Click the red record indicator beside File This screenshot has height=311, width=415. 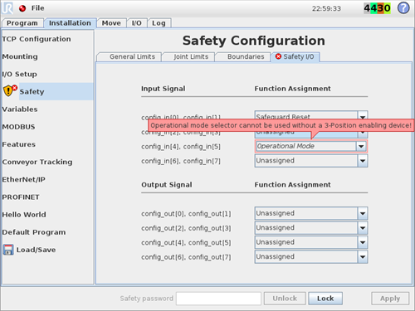click(x=22, y=8)
